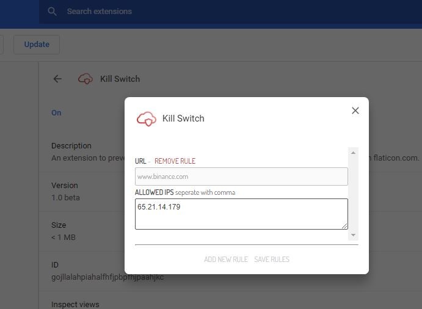Save with the SAVE RULES button

tap(272, 260)
